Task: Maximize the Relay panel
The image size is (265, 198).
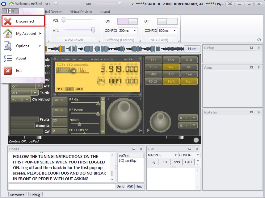Action: tap(251, 48)
